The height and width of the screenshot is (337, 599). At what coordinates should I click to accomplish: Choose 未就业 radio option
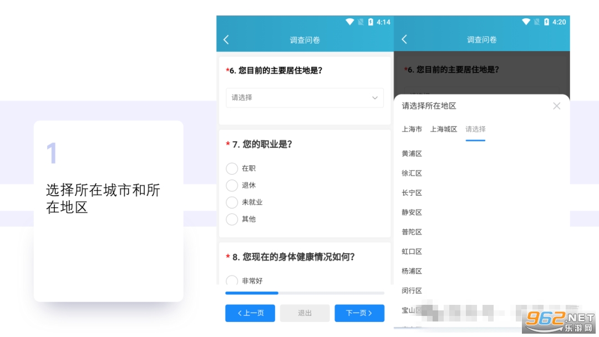(232, 202)
